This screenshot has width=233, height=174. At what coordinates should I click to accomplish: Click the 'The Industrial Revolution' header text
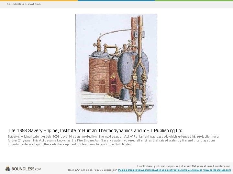pyautogui.click(x=23, y=4)
